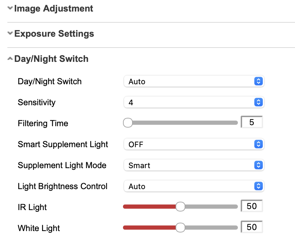Click the expand chevron beside Exposure Settings

pos(10,33)
